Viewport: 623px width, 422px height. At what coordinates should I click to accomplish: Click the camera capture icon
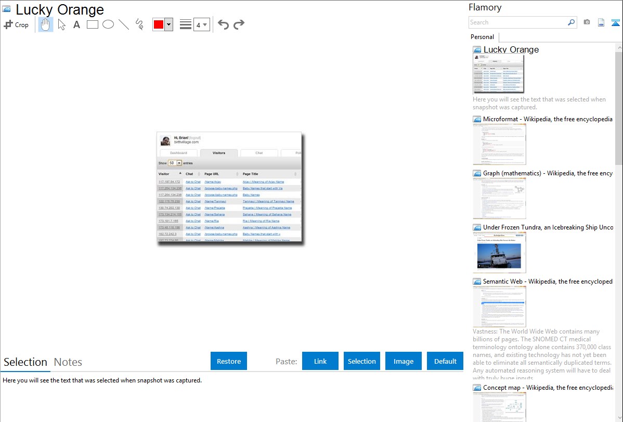click(x=587, y=22)
